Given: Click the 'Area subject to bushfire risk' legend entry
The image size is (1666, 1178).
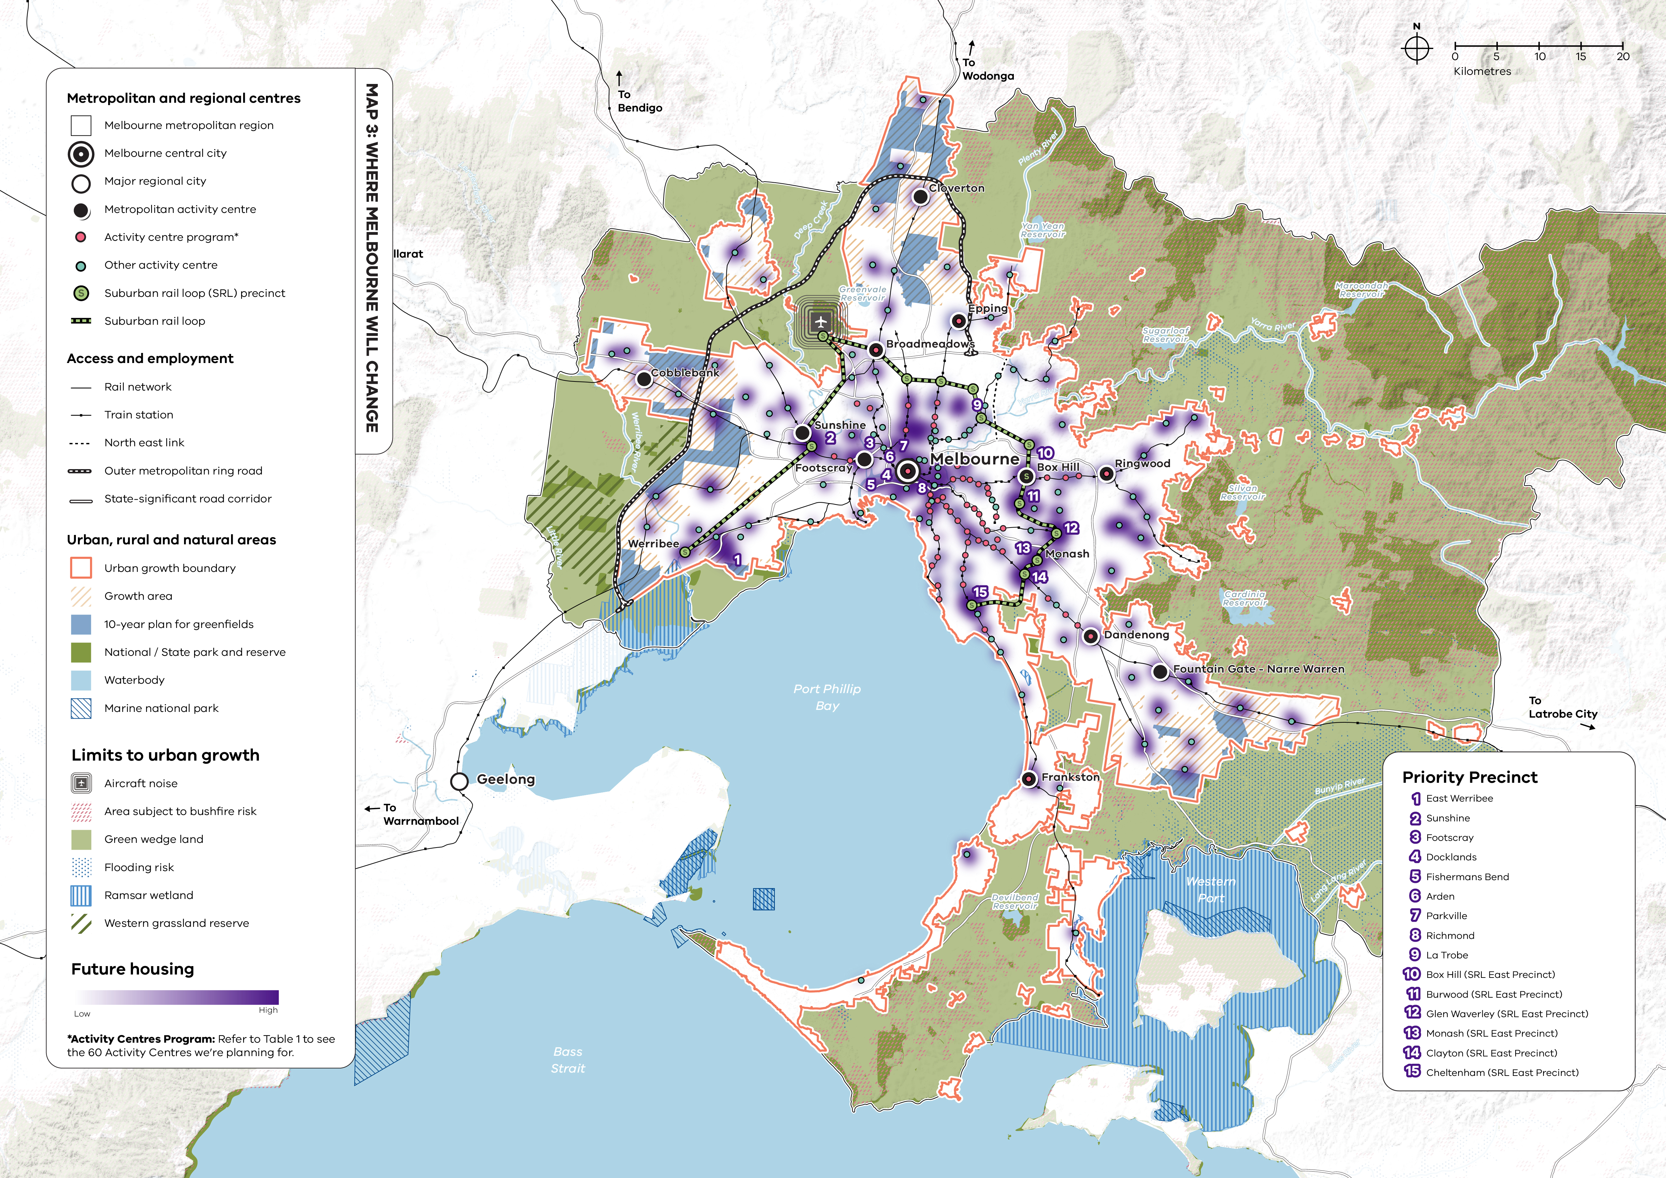Looking at the screenshot, I should (x=180, y=811).
